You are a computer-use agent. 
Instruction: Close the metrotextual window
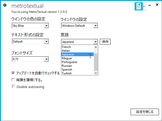(157, 5)
